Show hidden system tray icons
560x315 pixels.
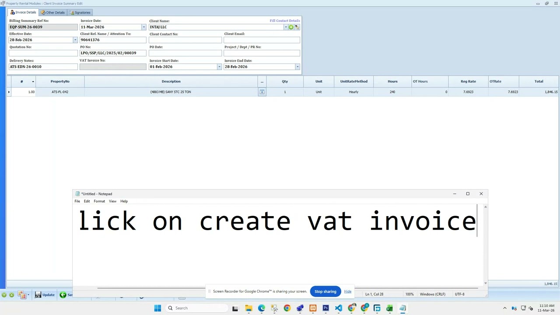pyautogui.click(x=504, y=308)
